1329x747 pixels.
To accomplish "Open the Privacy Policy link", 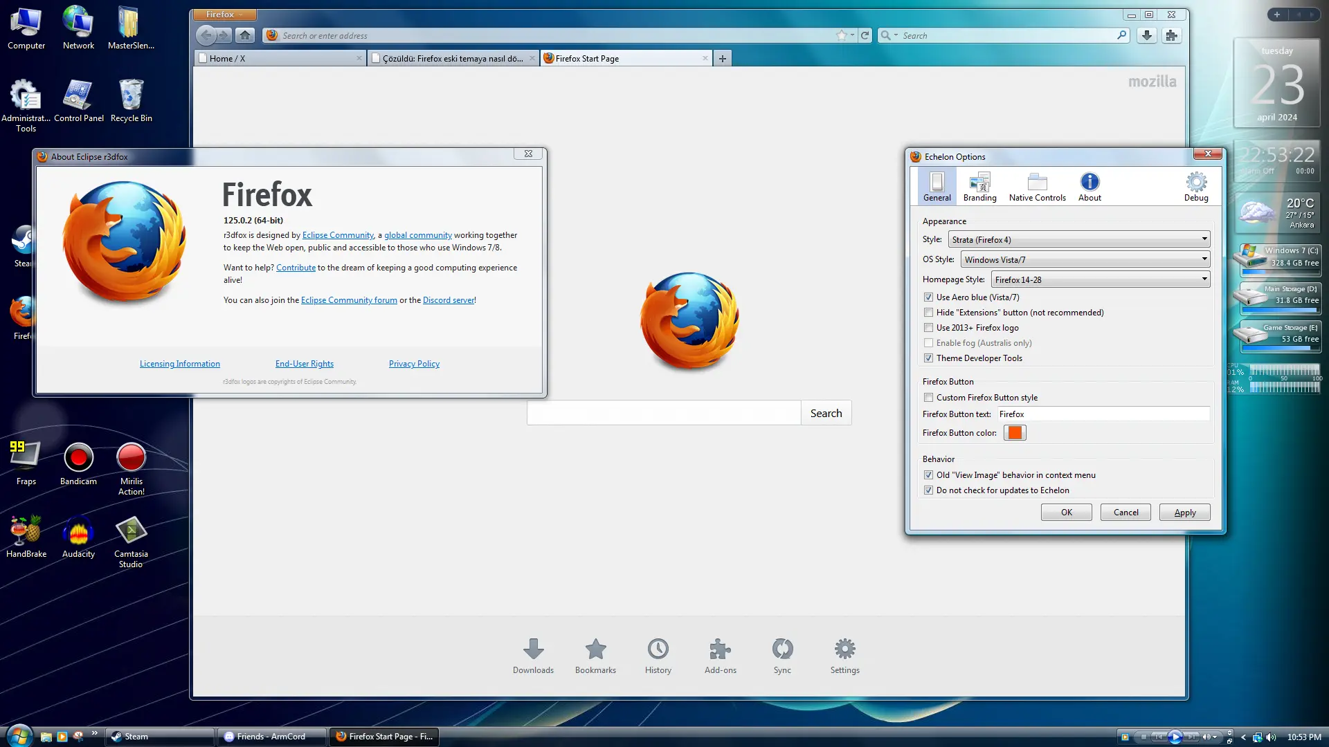I will click(x=414, y=364).
